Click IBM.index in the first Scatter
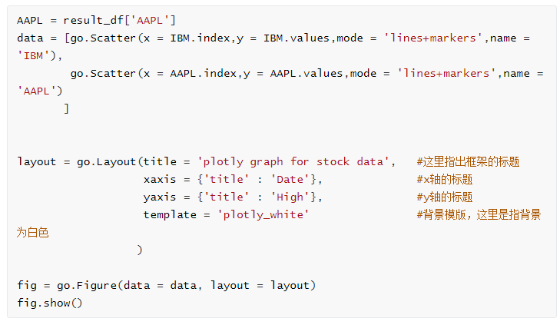 pyautogui.click(x=200, y=38)
